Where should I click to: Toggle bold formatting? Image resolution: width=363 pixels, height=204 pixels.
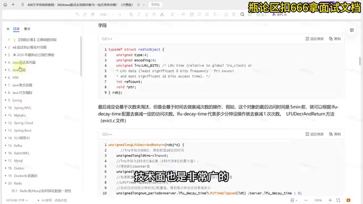131,14
